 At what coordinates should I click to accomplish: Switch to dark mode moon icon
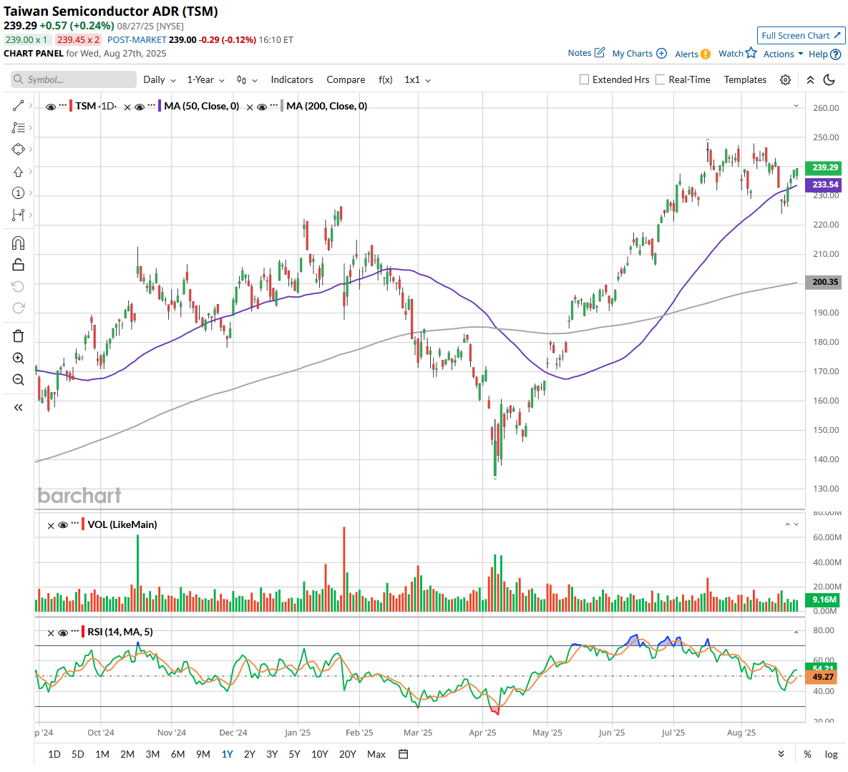click(x=829, y=80)
